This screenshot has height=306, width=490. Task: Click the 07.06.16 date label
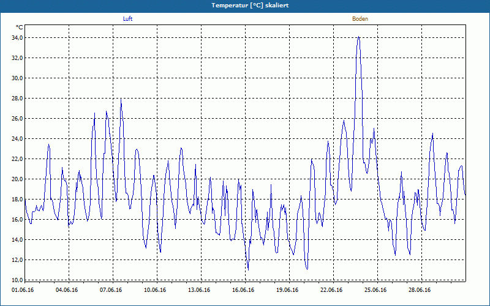[x=111, y=290]
